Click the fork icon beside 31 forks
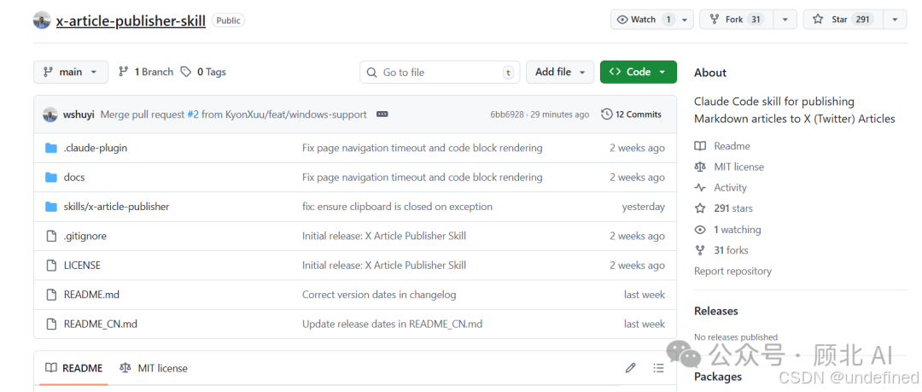This screenshot has height=392, width=922. (x=700, y=250)
